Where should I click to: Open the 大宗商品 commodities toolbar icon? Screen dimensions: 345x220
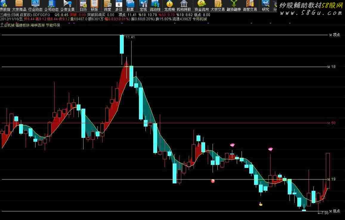(x=19, y=6)
